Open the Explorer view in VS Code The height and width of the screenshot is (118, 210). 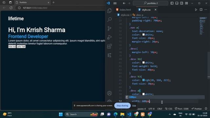click(109, 11)
